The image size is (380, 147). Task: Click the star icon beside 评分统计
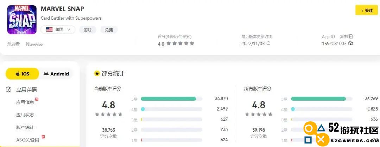(x=97, y=74)
